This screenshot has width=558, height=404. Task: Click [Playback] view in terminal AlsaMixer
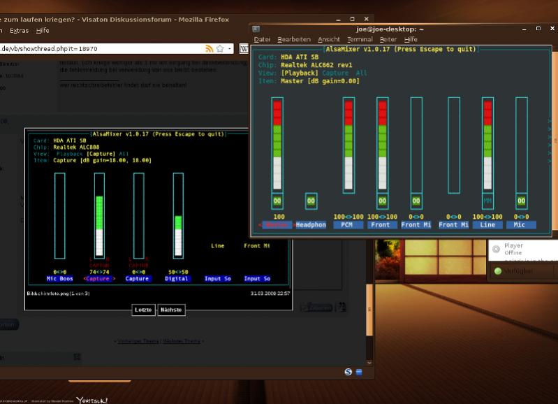(x=300, y=73)
